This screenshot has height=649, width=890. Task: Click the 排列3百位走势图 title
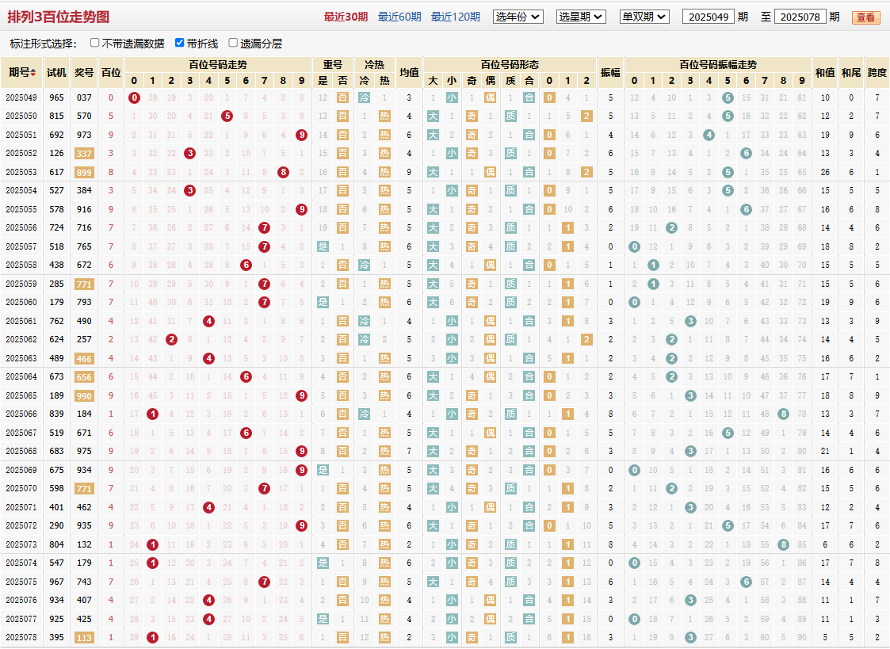pyautogui.click(x=59, y=17)
